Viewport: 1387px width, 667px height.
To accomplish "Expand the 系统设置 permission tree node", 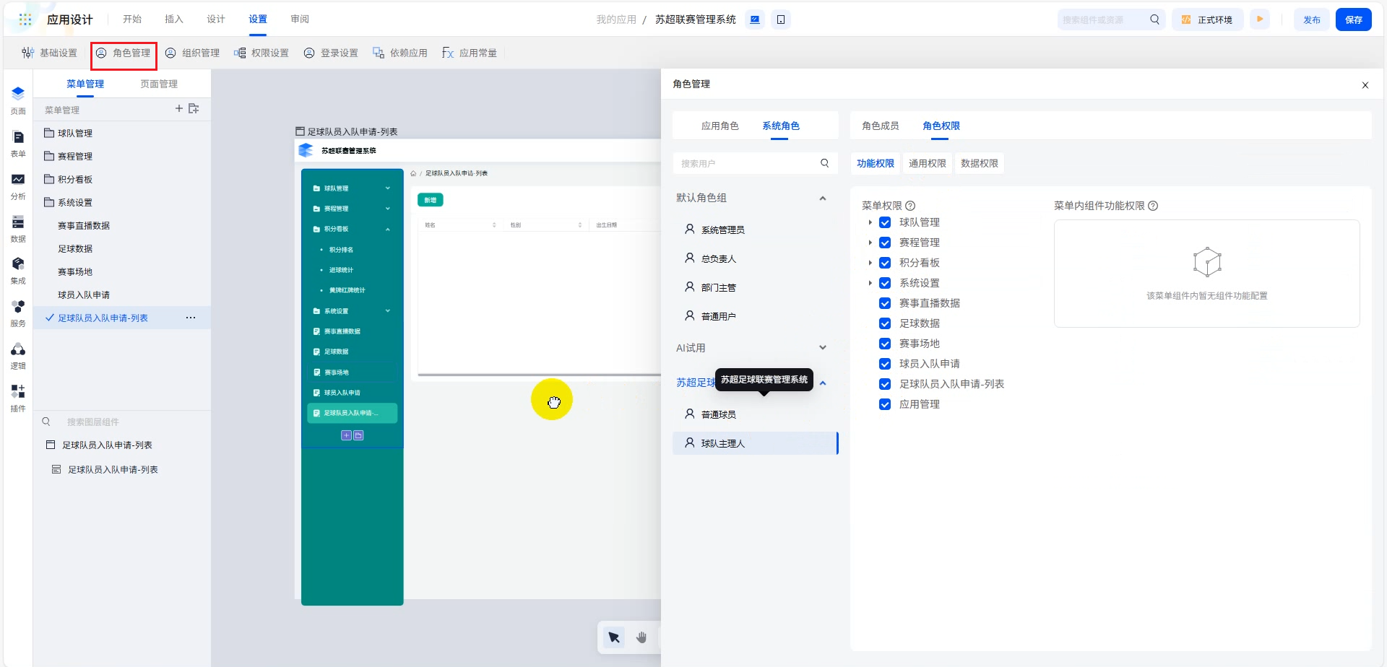I will (x=870, y=283).
